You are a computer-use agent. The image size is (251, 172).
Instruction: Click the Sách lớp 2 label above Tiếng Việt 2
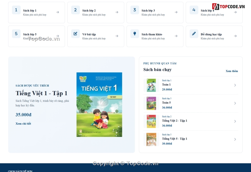coord(167,117)
